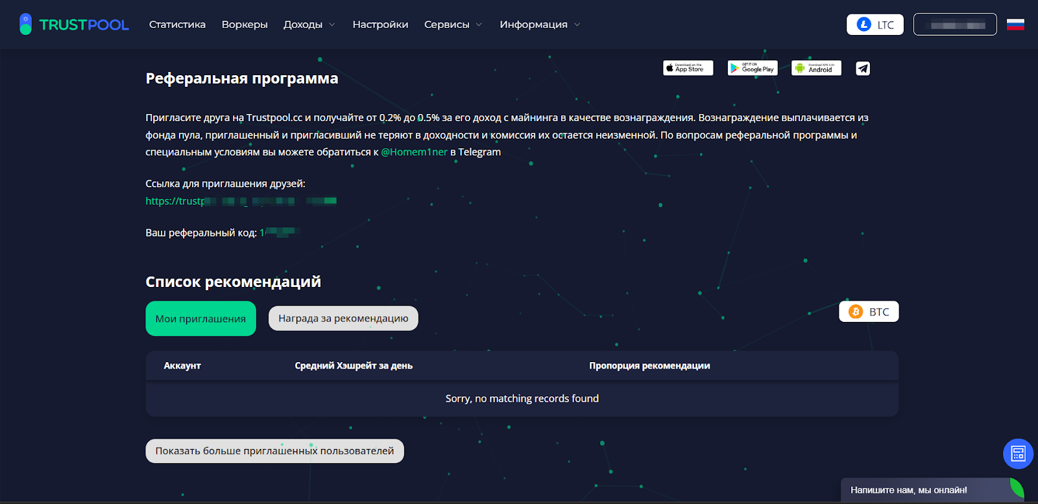Expand the Доходы menu arrow
Viewport: 1038px width, 504px height.
[332, 25]
